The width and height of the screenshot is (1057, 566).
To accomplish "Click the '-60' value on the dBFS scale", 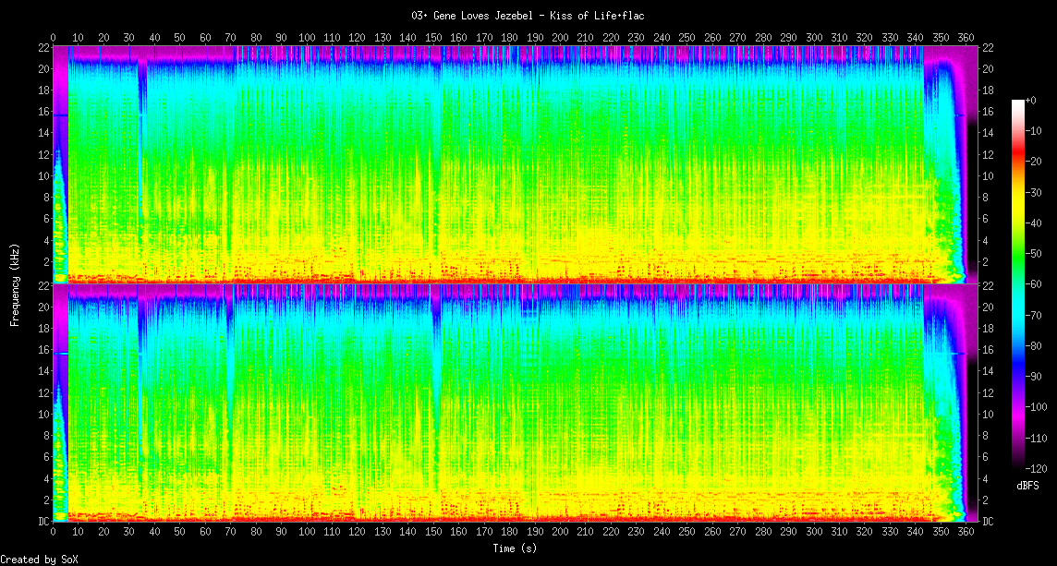I will [1035, 284].
